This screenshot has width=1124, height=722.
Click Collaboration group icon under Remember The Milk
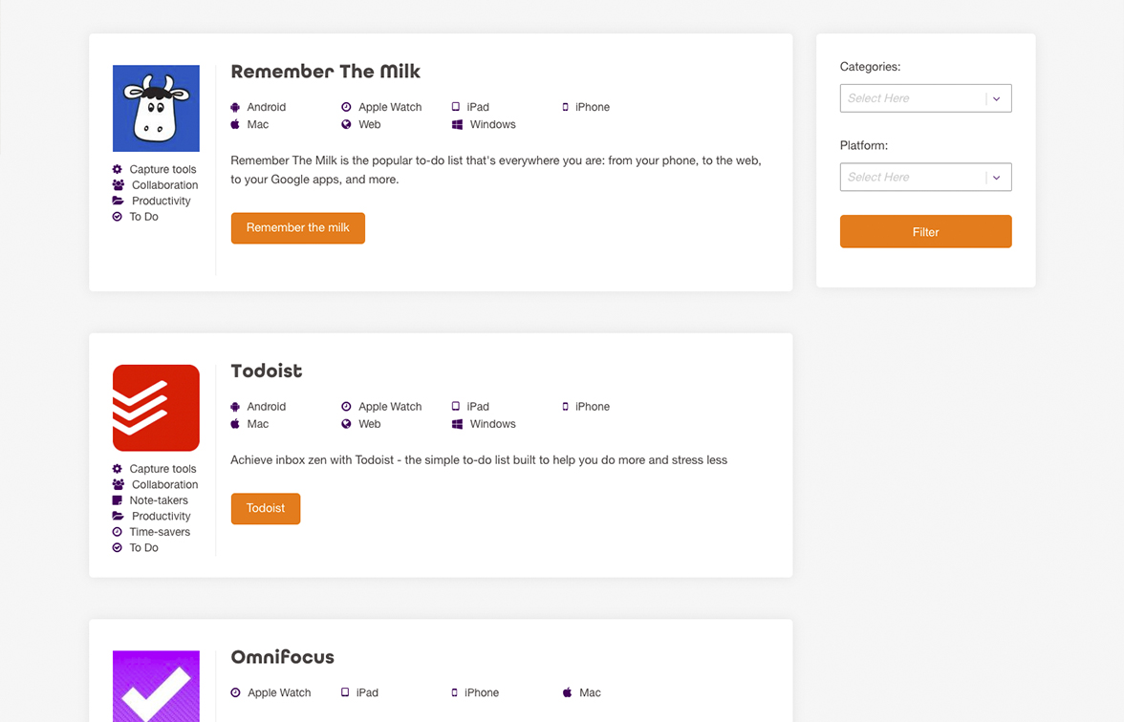coord(118,185)
